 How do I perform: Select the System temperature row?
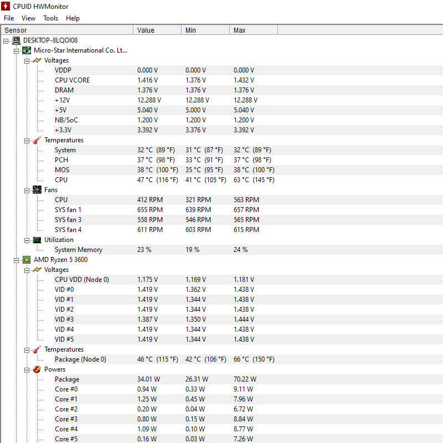click(x=248, y=150)
